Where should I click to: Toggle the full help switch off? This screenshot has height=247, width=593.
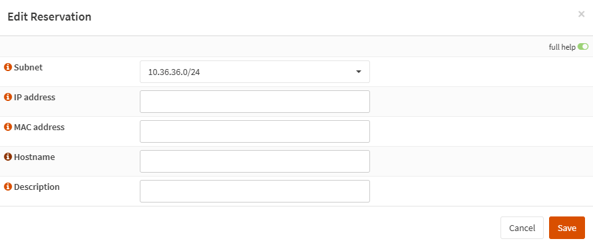pyautogui.click(x=583, y=46)
